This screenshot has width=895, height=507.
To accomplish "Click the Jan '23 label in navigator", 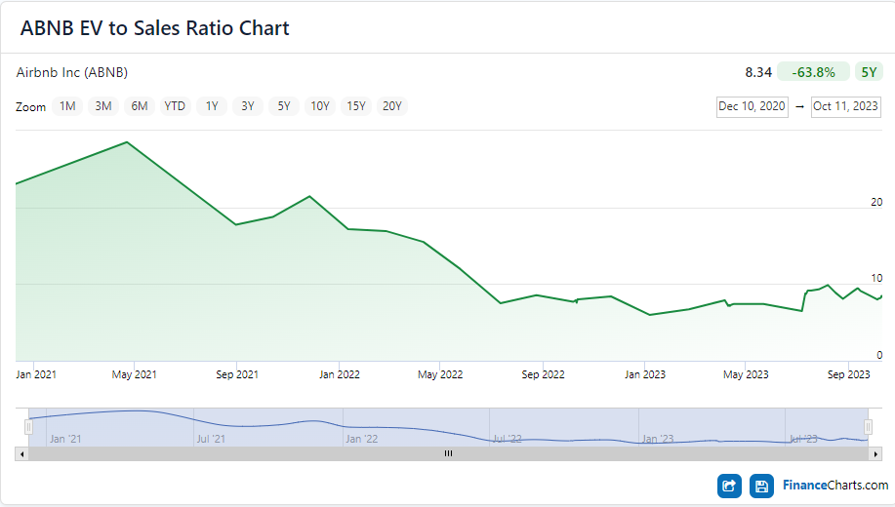I will [658, 439].
